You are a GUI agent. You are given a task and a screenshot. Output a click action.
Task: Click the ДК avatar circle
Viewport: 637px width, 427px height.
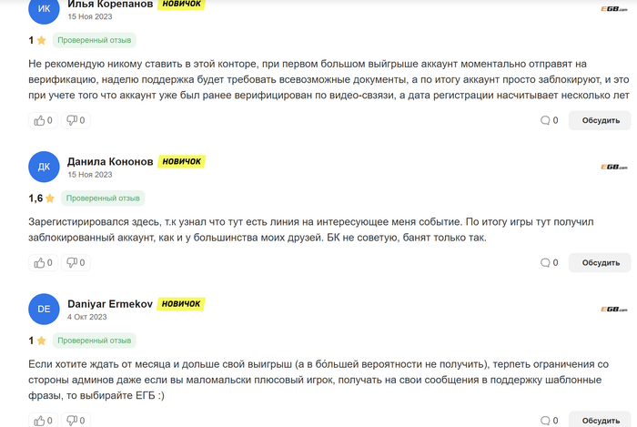[44, 167]
